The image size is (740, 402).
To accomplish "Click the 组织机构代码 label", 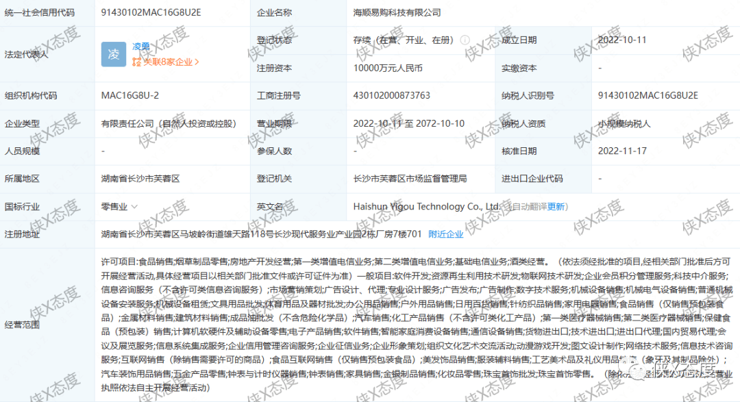I will pyautogui.click(x=31, y=95).
